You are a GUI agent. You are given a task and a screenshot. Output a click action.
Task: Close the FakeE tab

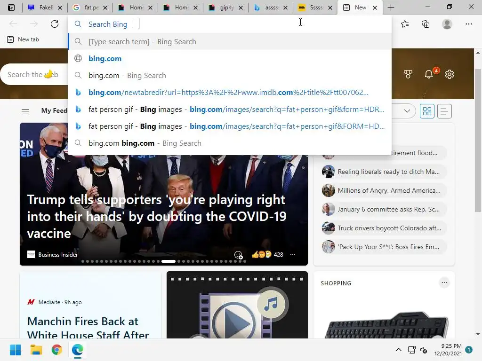tap(60, 8)
